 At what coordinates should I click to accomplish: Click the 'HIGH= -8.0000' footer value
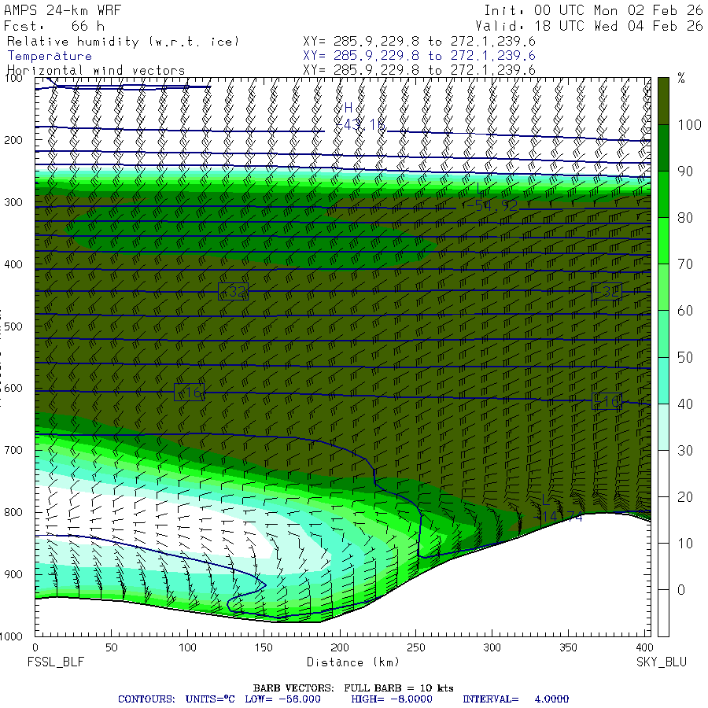(392, 699)
